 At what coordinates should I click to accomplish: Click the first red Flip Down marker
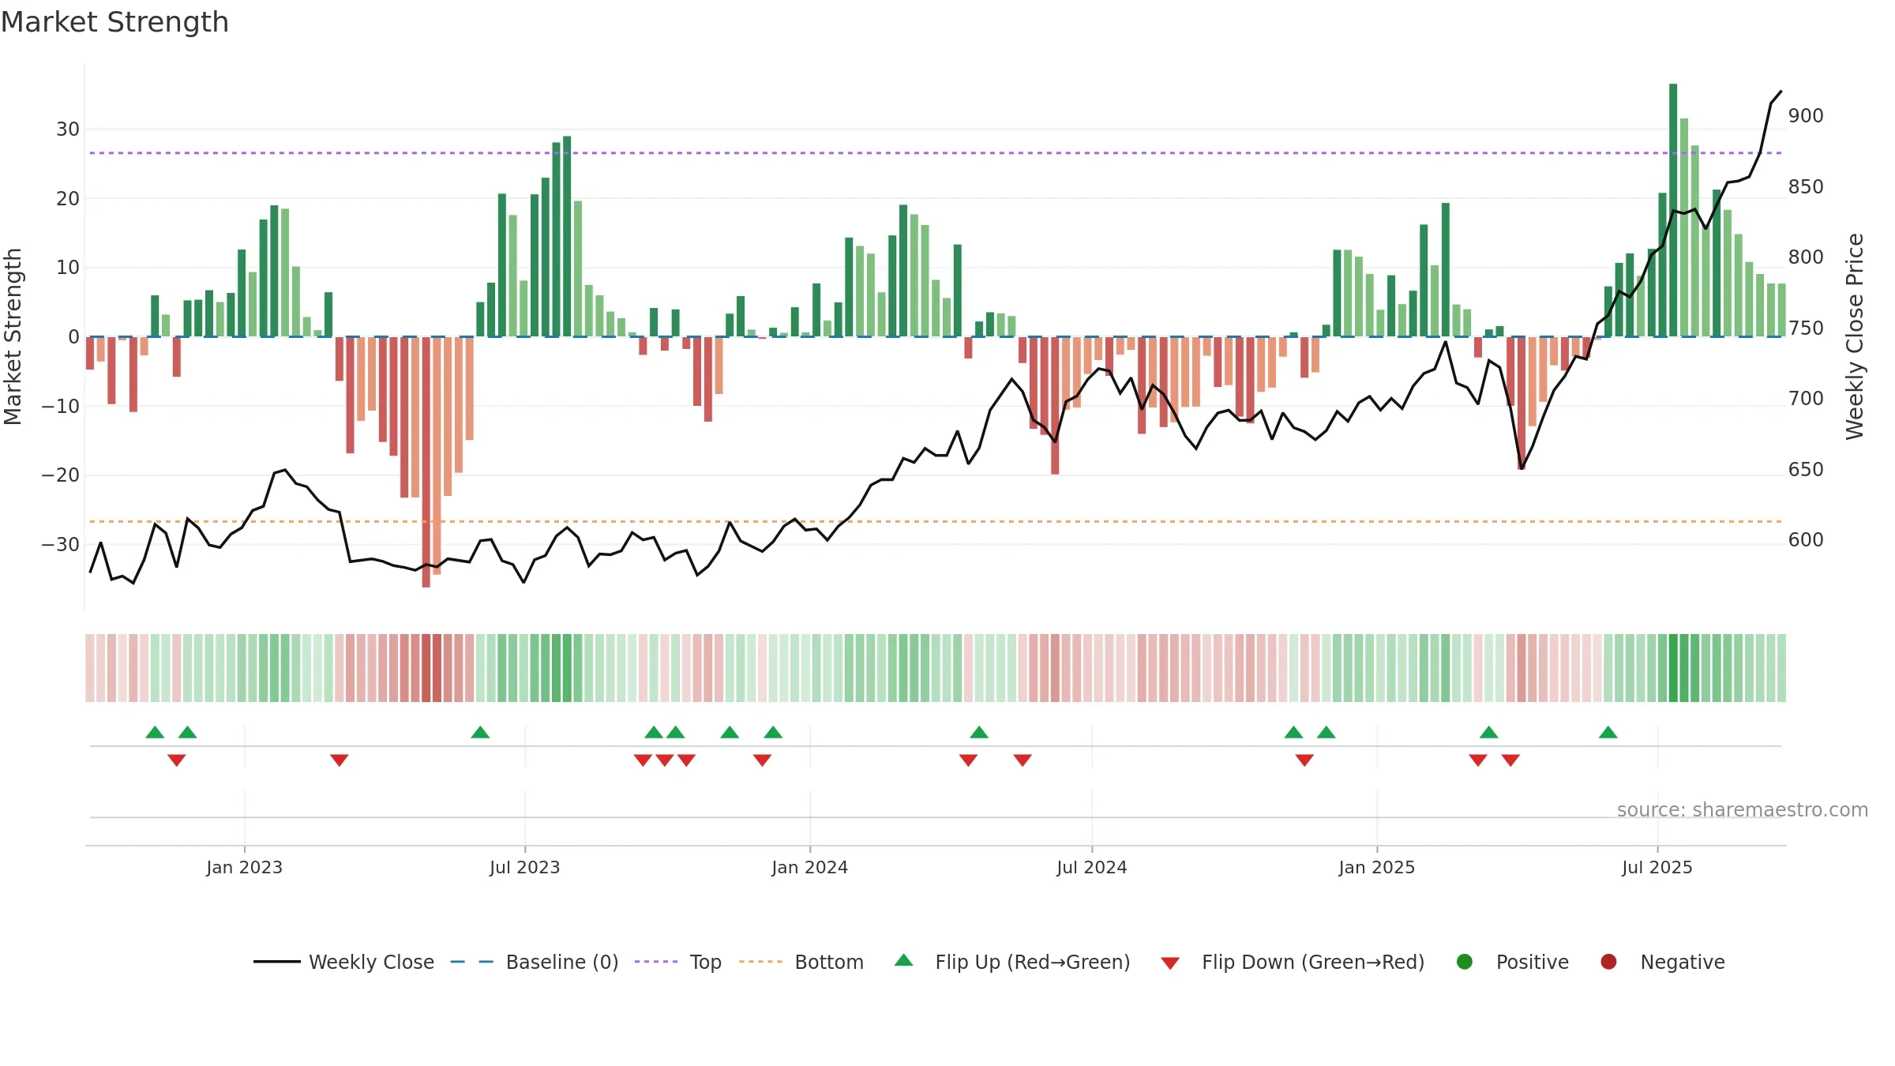coord(176,760)
